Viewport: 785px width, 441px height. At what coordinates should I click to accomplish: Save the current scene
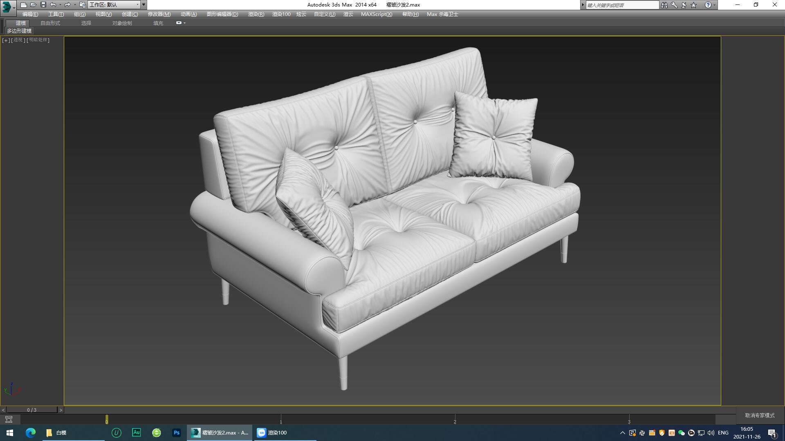pos(43,4)
